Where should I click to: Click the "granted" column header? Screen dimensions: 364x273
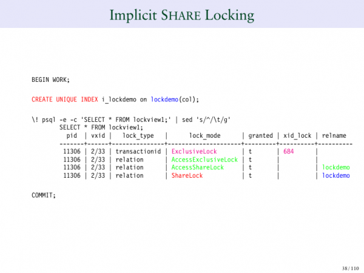261,136
